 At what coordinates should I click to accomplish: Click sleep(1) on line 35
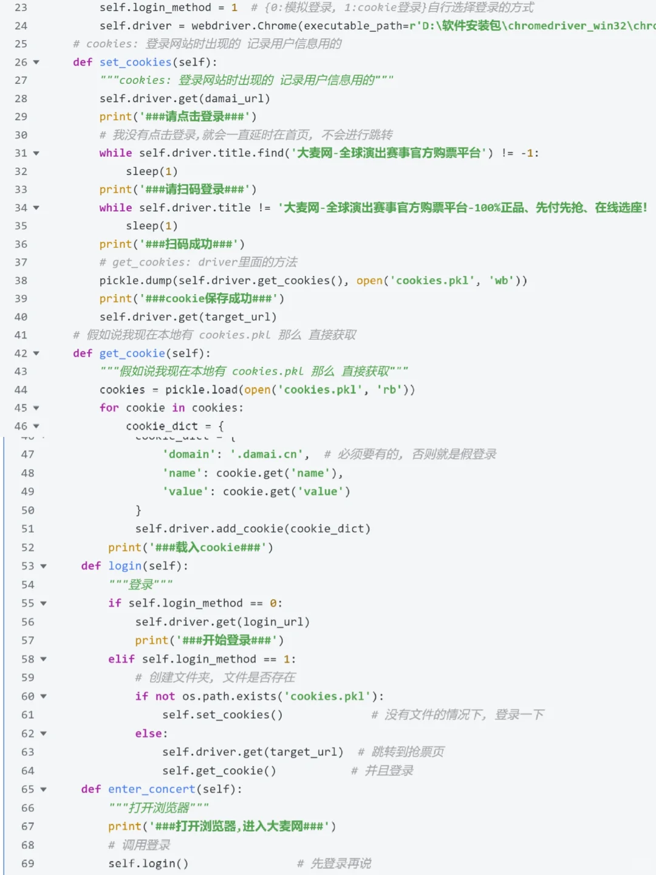pos(152,225)
